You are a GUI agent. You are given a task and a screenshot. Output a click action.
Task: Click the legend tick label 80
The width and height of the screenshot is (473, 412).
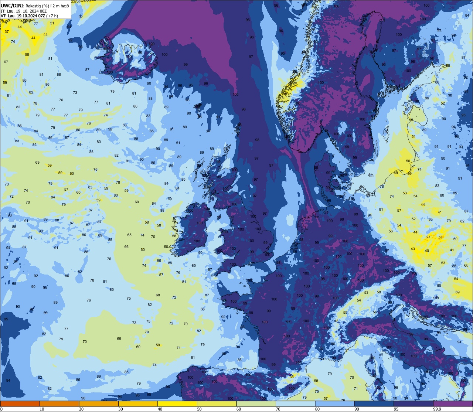coord(317,409)
